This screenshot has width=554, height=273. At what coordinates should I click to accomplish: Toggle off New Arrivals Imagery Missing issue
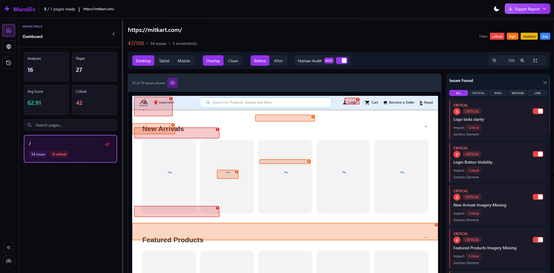pos(538,197)
